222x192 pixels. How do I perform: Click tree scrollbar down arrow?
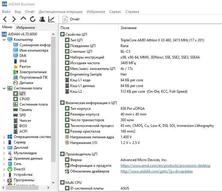coord(53,183)
